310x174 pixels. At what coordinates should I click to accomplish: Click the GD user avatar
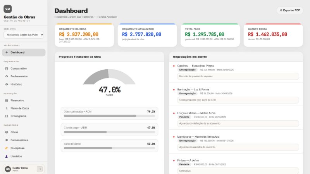coord(8,169)
